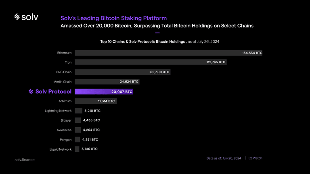The image size is (310, 174).
Task: Select the Arbitrum 11,314 BTC bar
Action: (x=96, y=101)
